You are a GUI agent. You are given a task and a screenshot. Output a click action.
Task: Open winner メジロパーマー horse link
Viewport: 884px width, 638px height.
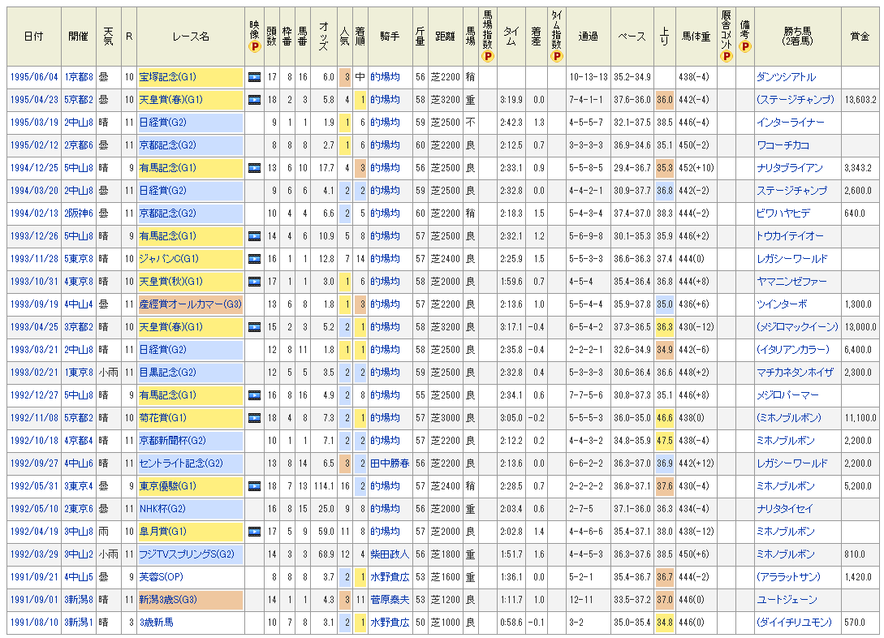click(x=787, y=395)
